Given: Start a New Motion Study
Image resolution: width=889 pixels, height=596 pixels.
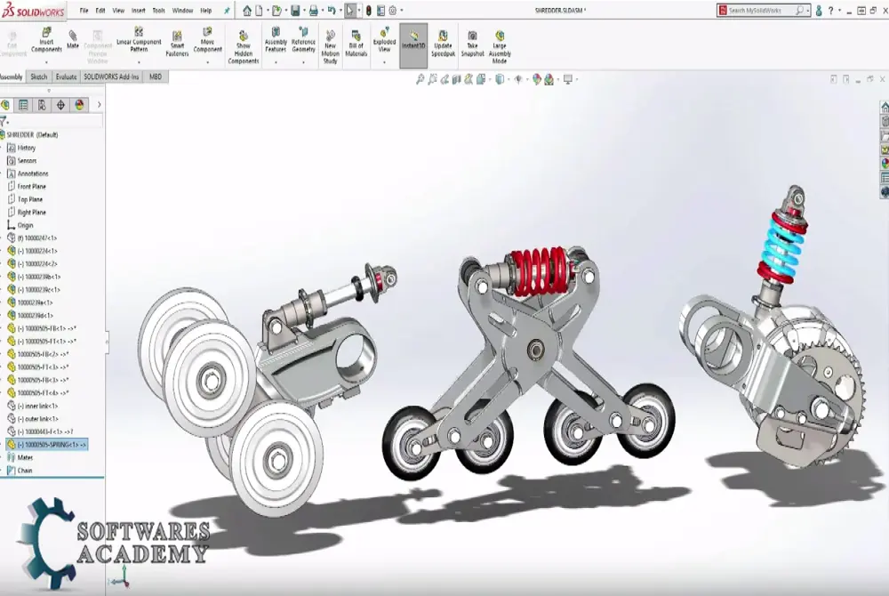Looking at the screenshot, I should [330, 48].
